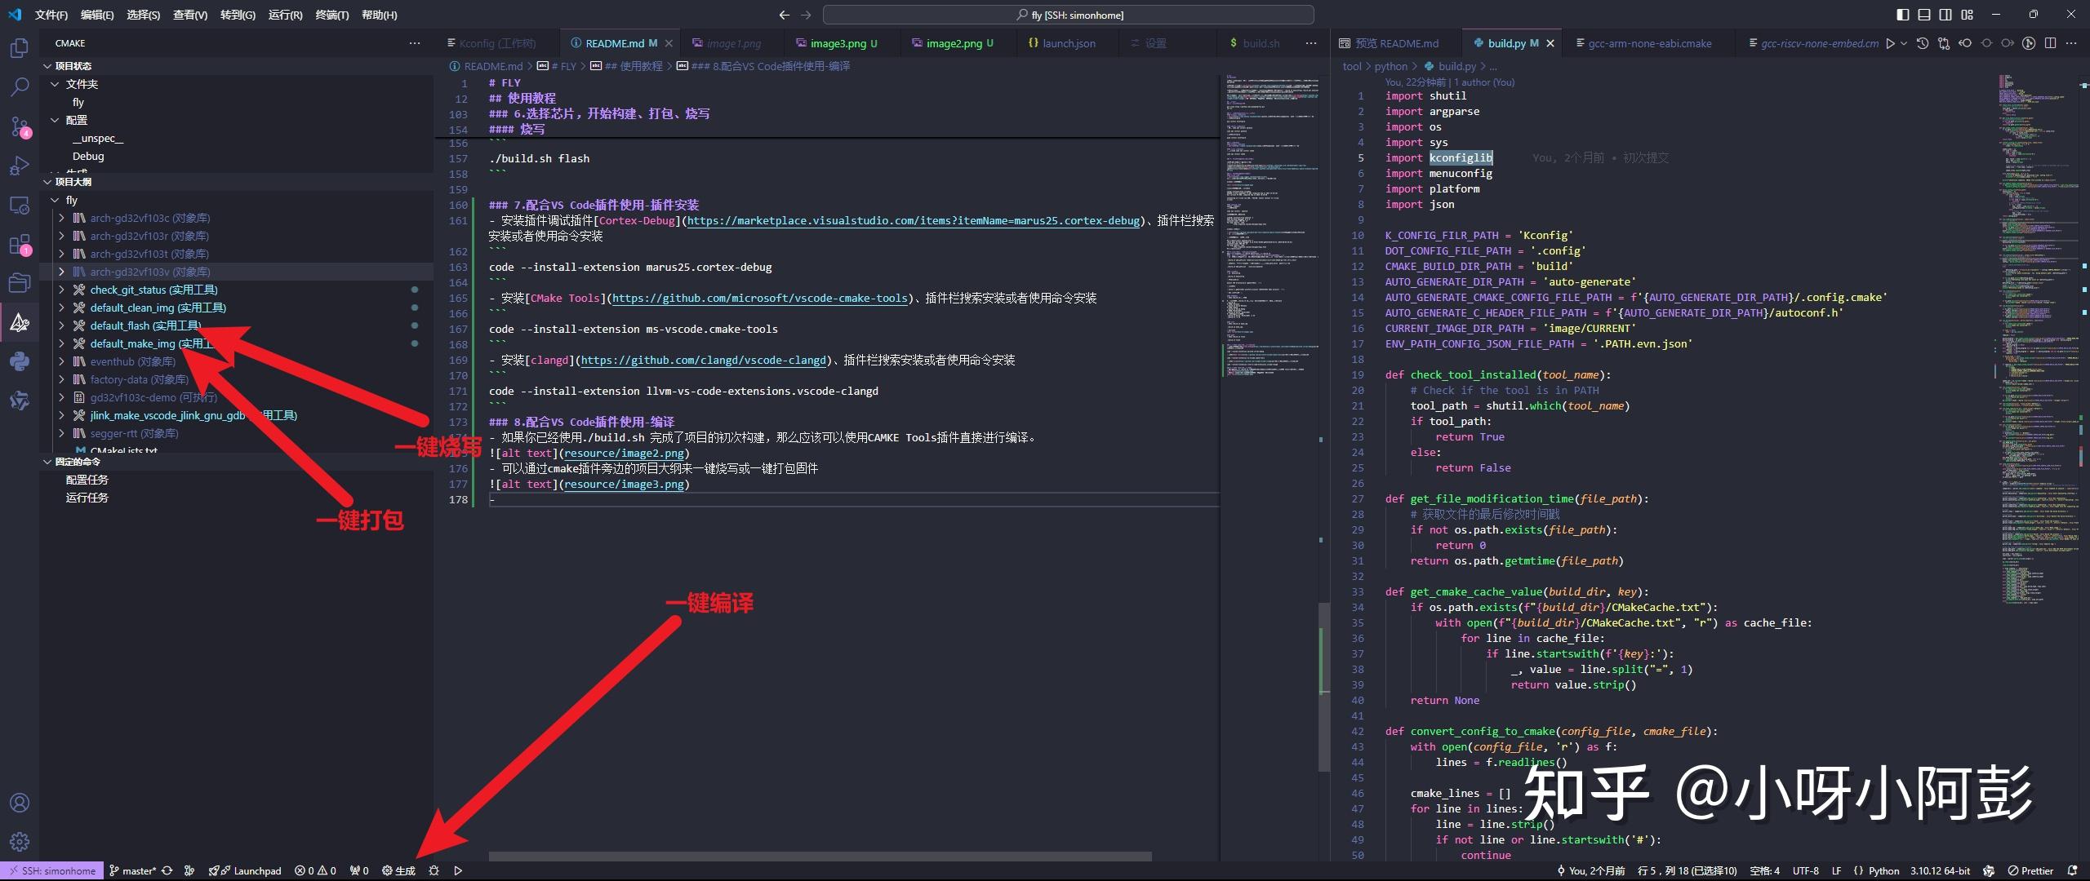Open the Remote Explorer icon

18,206
